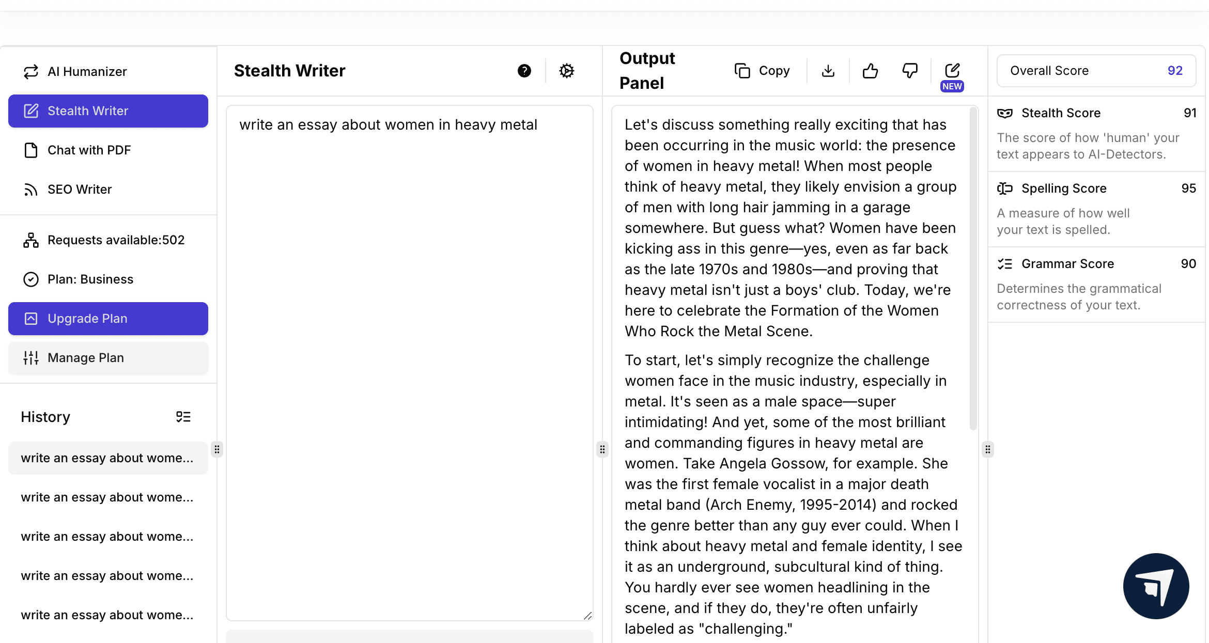The height and width of the screenshot is (643, 1209).
Task: Click the essay prompt text area
Action: point(409,362)
